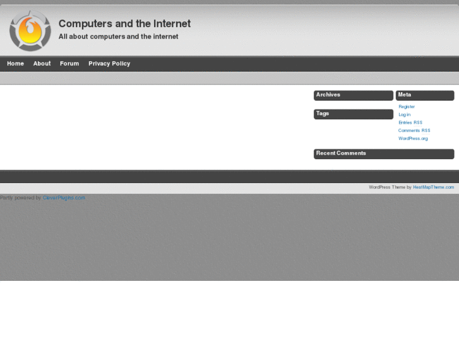
Task: Open the Comments RSS feed link
Action: coord(414,130)
